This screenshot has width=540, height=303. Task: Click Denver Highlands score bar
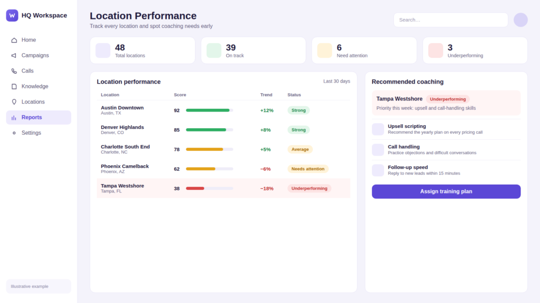209,130
